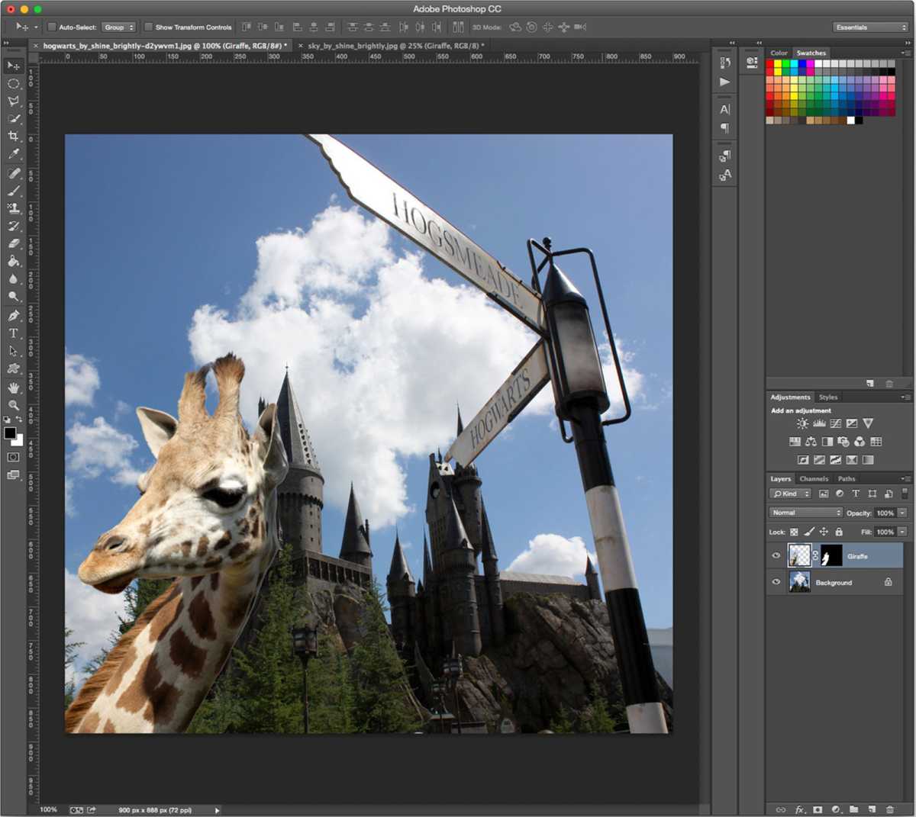Select the Blur tool

pyautogui.click(x=14, y=278)
